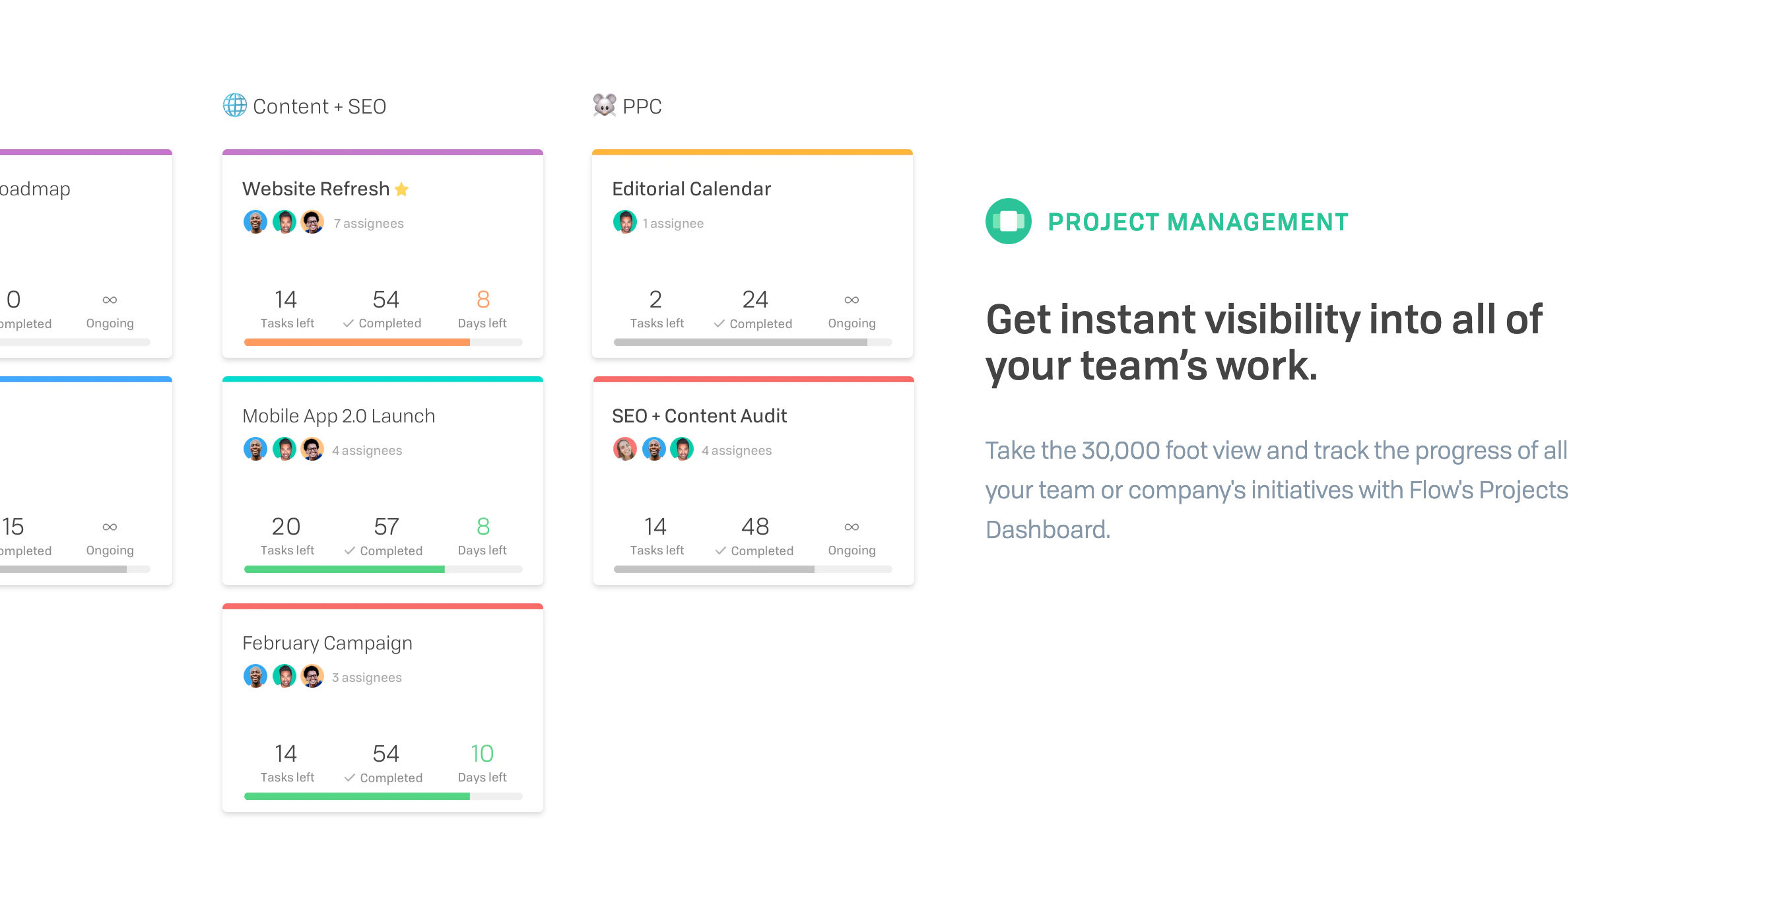The height and width of the screenshot is (899, 1773).
Task: Click the checkmark beside Completed on Editorial Calendar
Action: 719,323
